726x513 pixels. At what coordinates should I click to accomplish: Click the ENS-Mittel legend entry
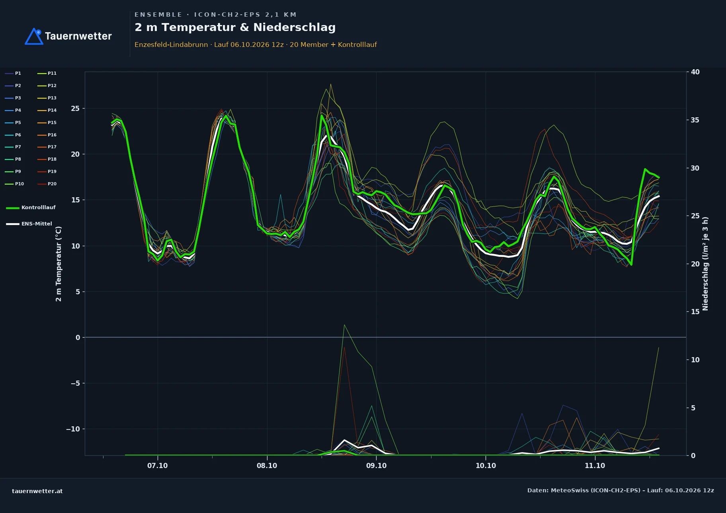click(29, 224)
